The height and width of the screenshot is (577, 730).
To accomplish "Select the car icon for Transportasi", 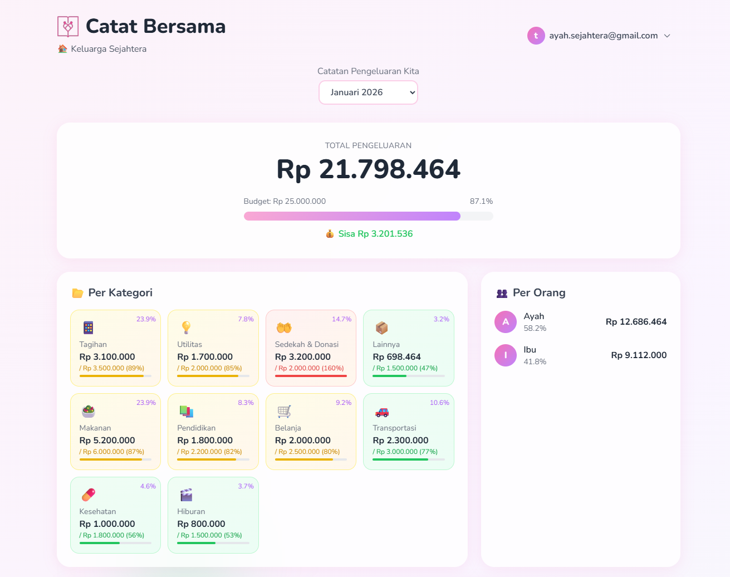I will 381,411.
